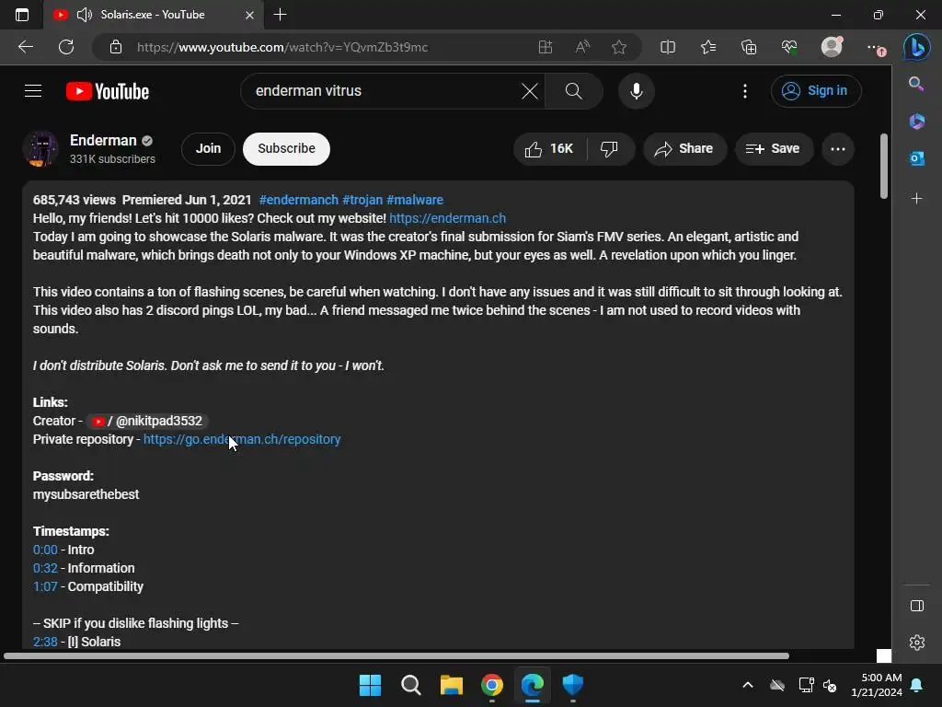Open sidebar search icon
The height and width of the screenshot is (707, 942).
[x=917, y=84]
